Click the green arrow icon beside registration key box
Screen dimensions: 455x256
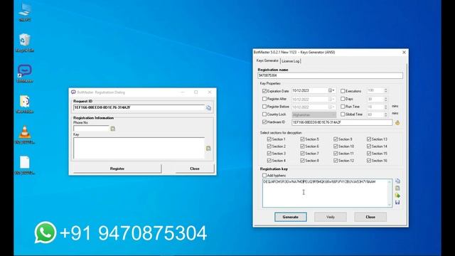pos(397,196)
